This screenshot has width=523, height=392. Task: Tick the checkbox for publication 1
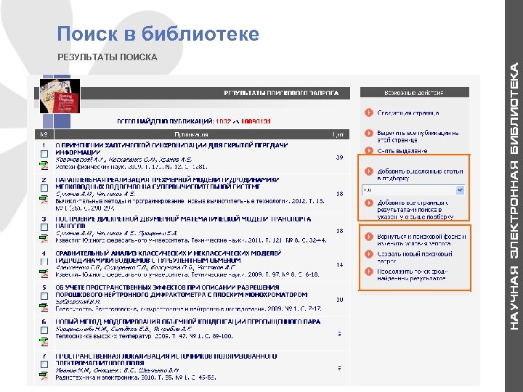tap(44, 154)
